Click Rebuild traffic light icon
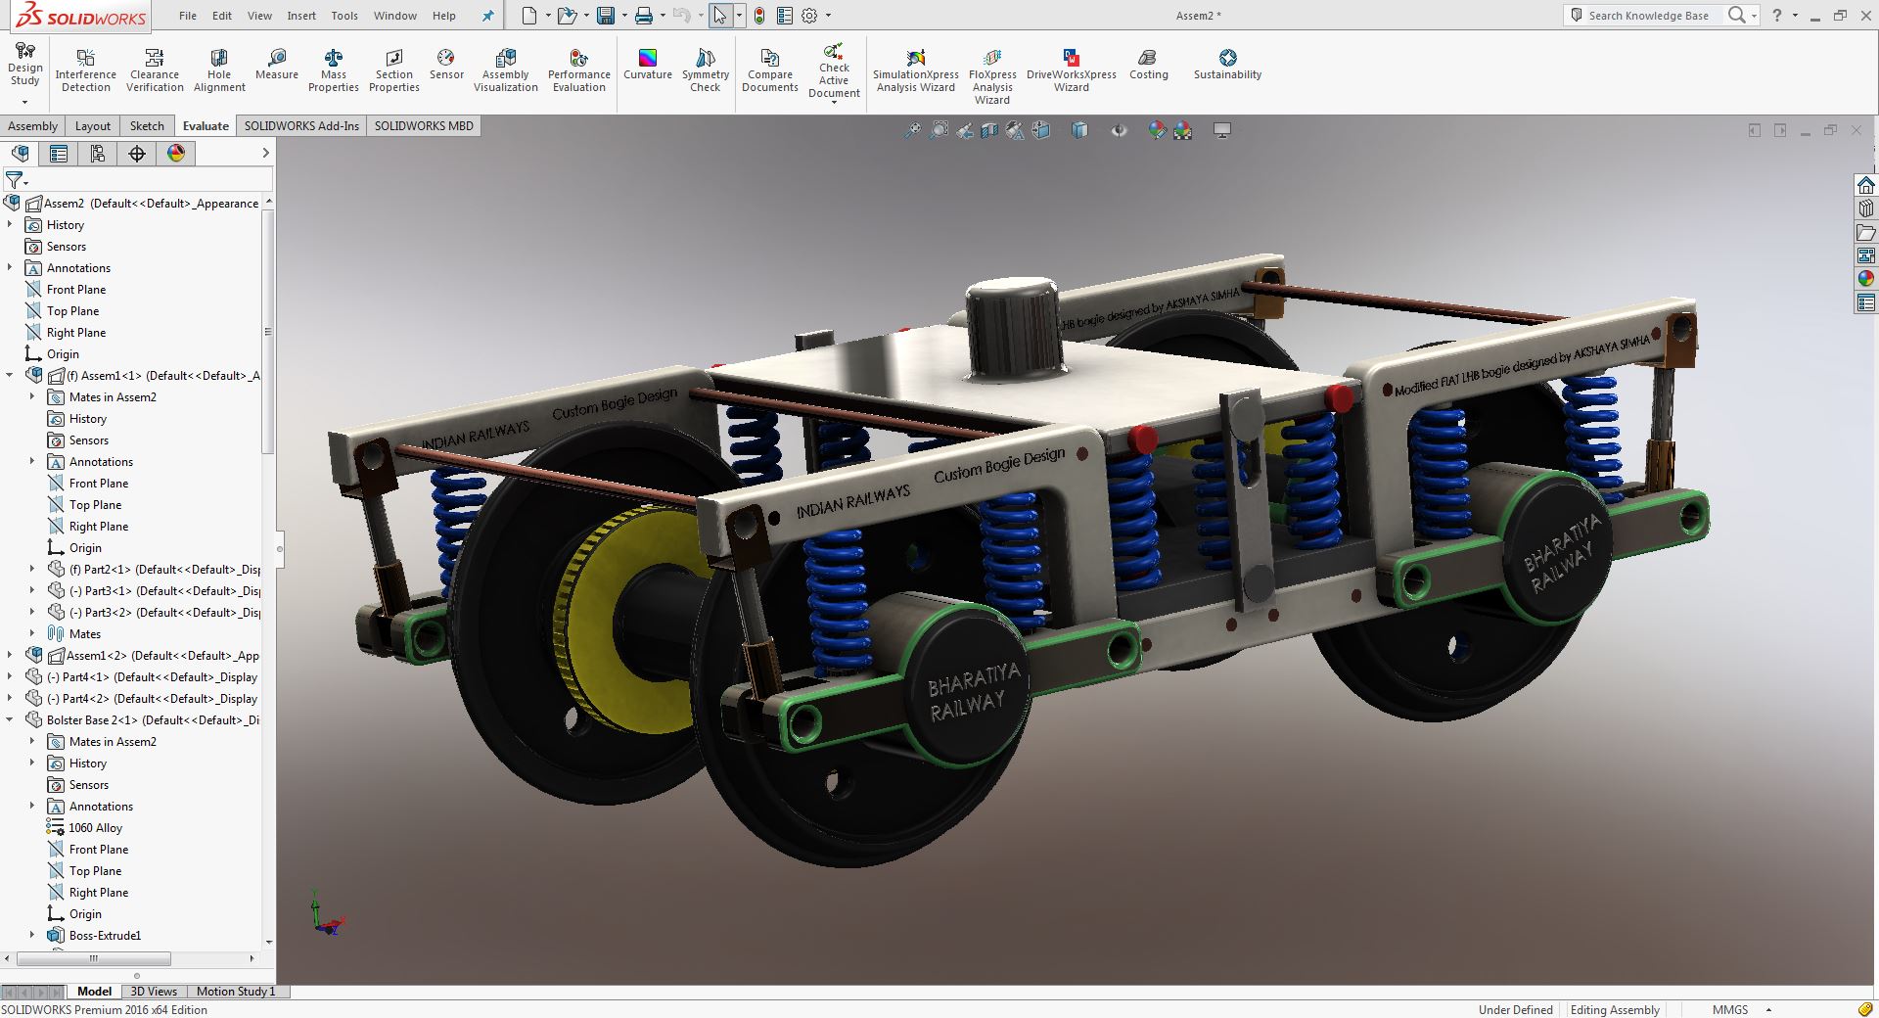1879x1018 pixels. (x=759, y=16)
